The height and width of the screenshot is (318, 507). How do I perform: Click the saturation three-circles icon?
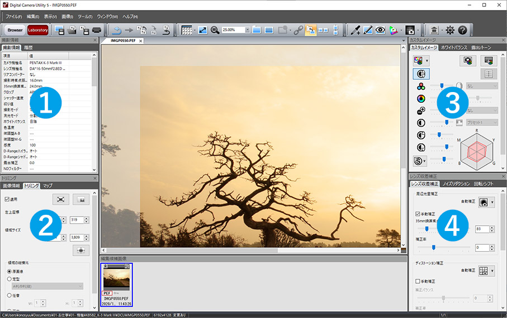pos(421,86)
